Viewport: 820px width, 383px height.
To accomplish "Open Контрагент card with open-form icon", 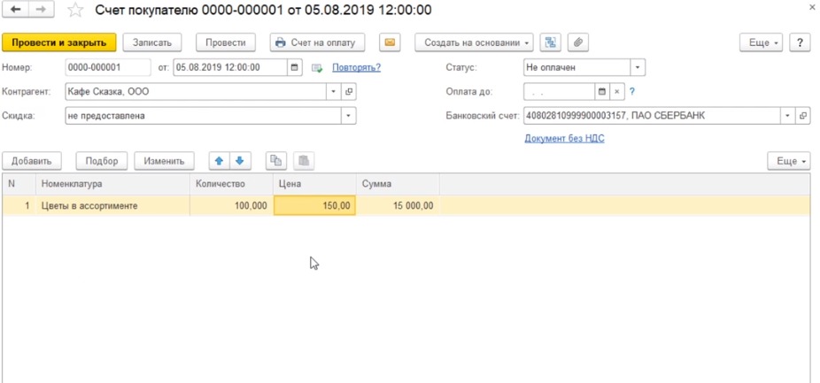I will pos(349,91).
